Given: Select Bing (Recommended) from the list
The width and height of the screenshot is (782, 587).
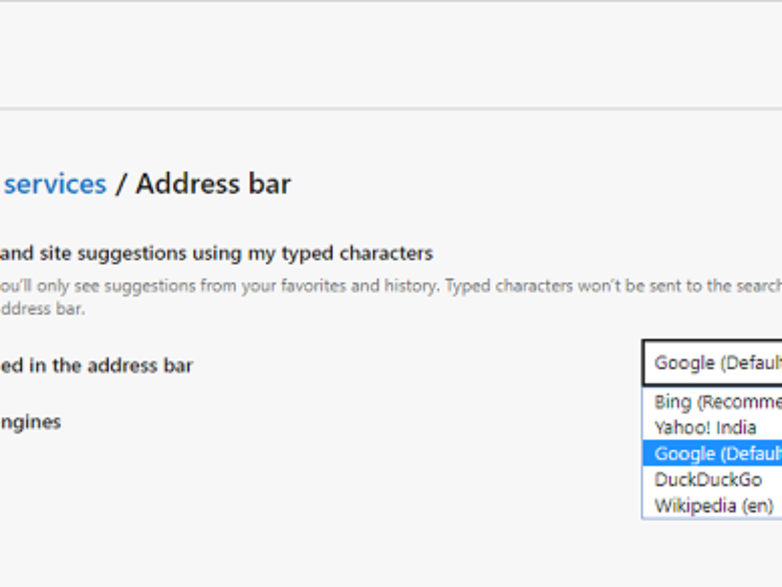Looking at the screenshot, I should click(x=712, y=402).
